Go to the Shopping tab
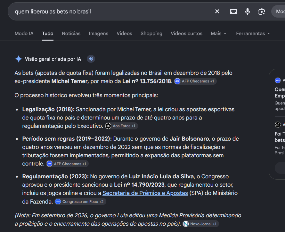 pyautogui.click(x=151, y=34)
